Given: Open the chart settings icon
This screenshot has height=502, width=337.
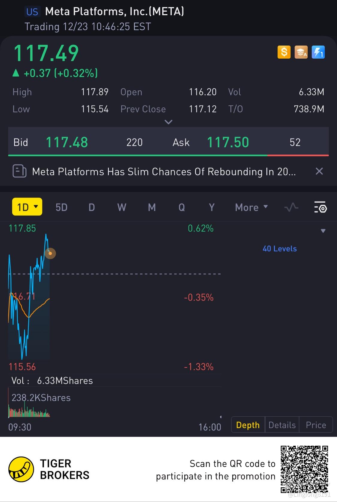Looking at the screenshot, I should click(320, 207).
